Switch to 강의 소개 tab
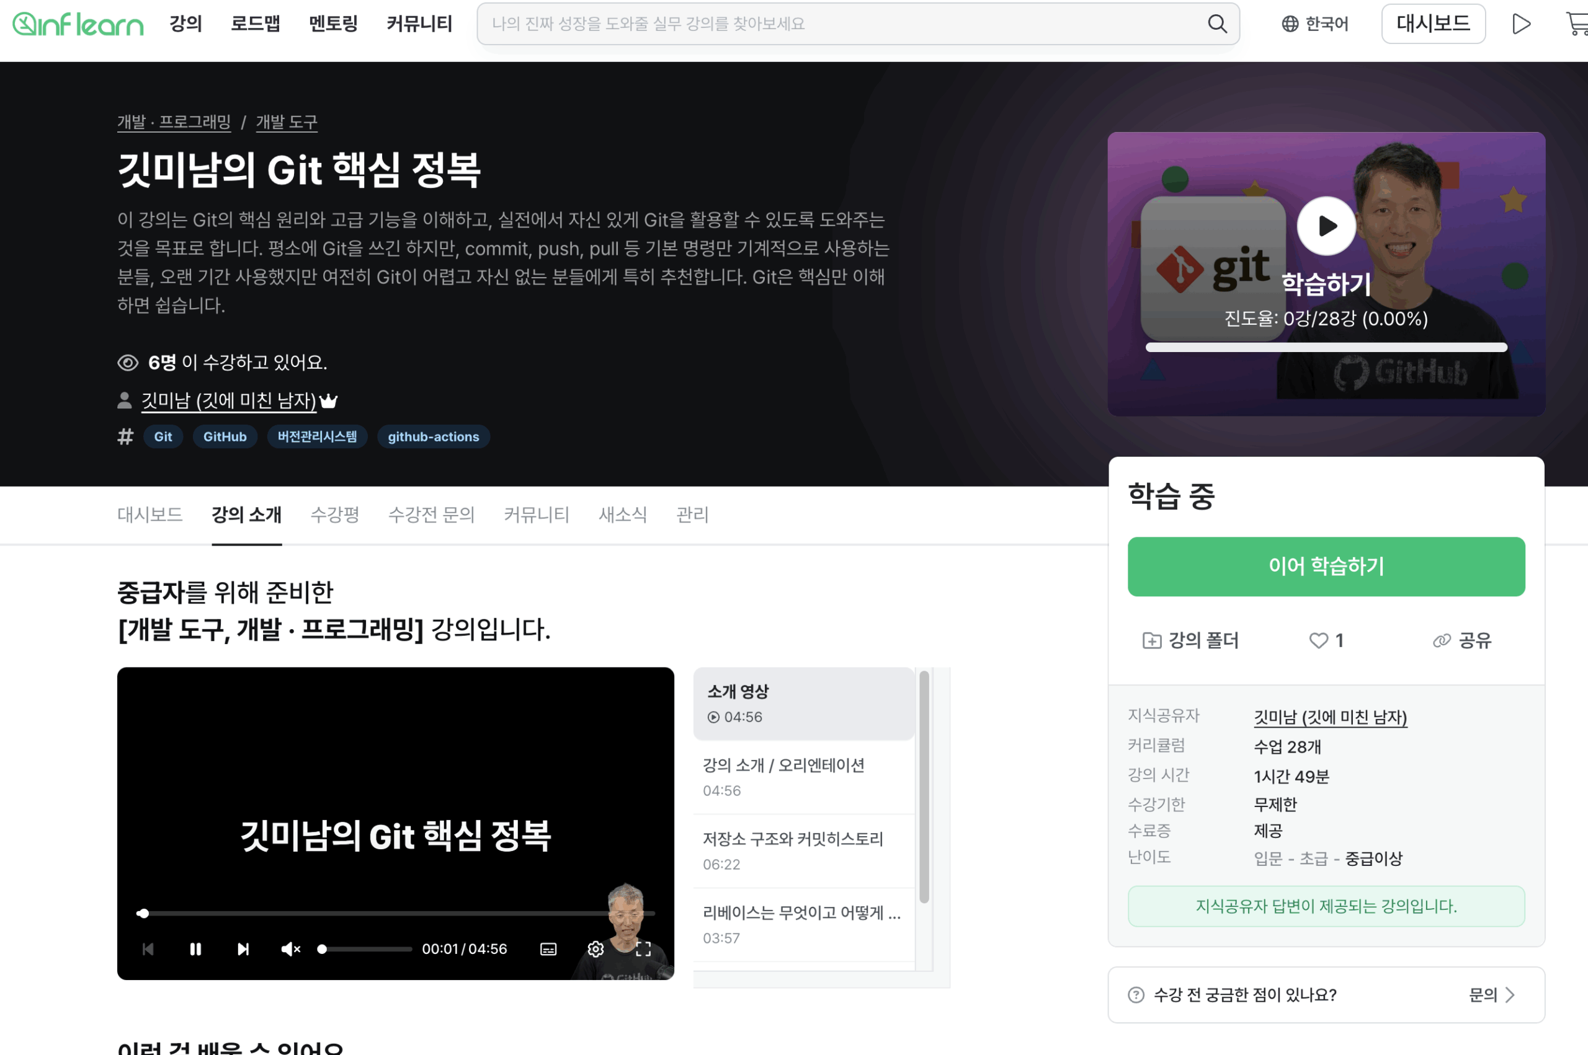1588x1055 pixels. tap(246, 514)
